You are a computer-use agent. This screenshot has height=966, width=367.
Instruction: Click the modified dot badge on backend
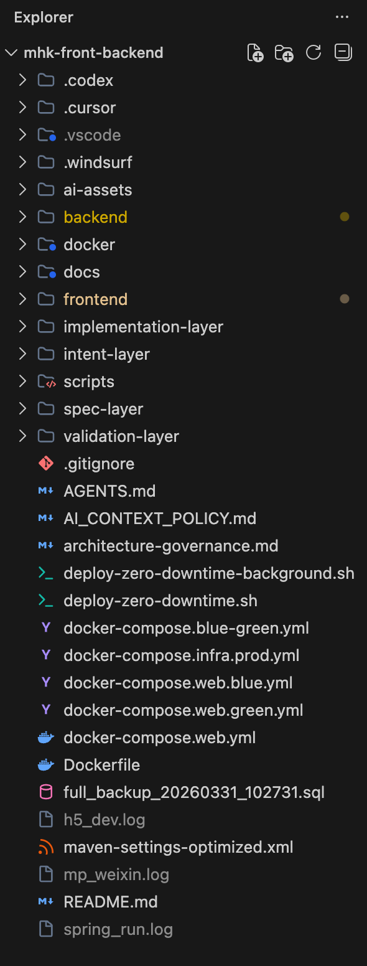coord(345,217)
